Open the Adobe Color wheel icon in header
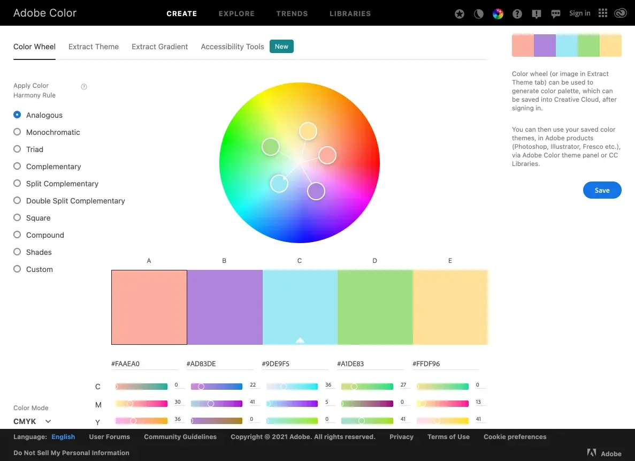 coord(498,13)
